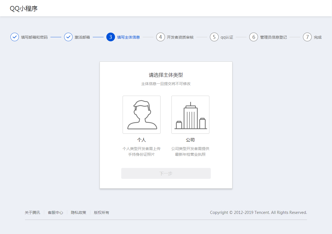Click the QQ小程序 header title

pyautogui.click(x=24, y=8)
